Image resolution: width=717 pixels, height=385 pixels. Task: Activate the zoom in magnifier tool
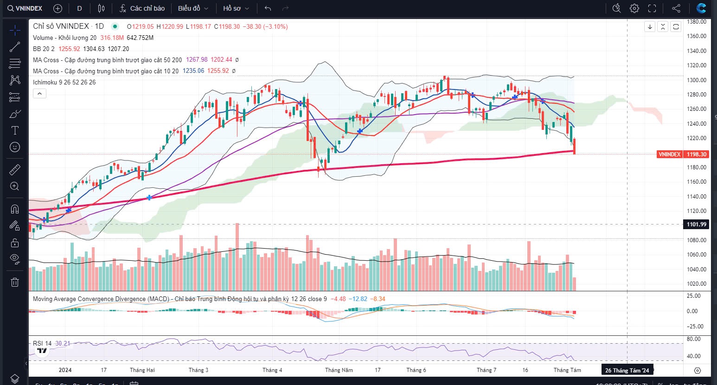point(15,186)
